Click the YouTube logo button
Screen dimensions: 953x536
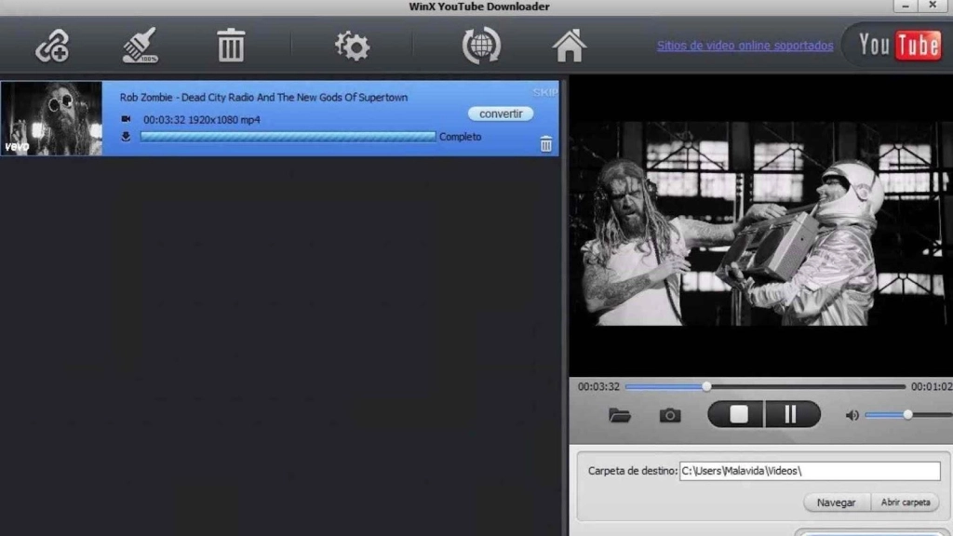[900, 45]
